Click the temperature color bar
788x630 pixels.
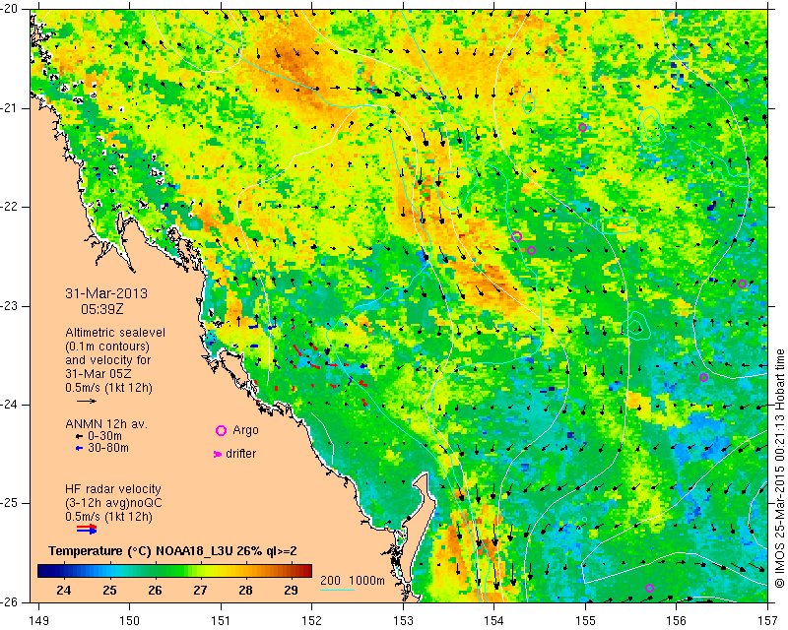[x=174, y=571]
